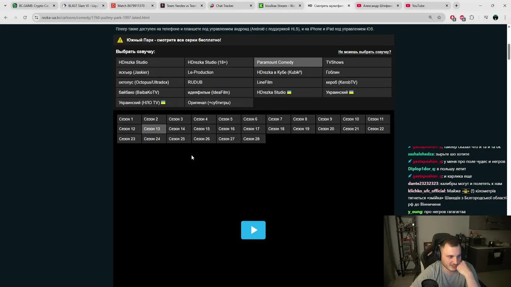Select the Paramount Comedy voiceover
Viewport: 511px width, 287px height.
click(x=288, y=62)
